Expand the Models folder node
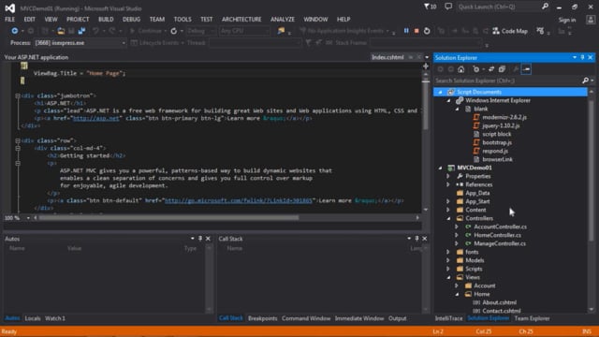Screen dimensions: 599x337 tap(448, 260)
